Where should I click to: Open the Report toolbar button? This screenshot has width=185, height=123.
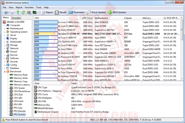tap(47, 12)
